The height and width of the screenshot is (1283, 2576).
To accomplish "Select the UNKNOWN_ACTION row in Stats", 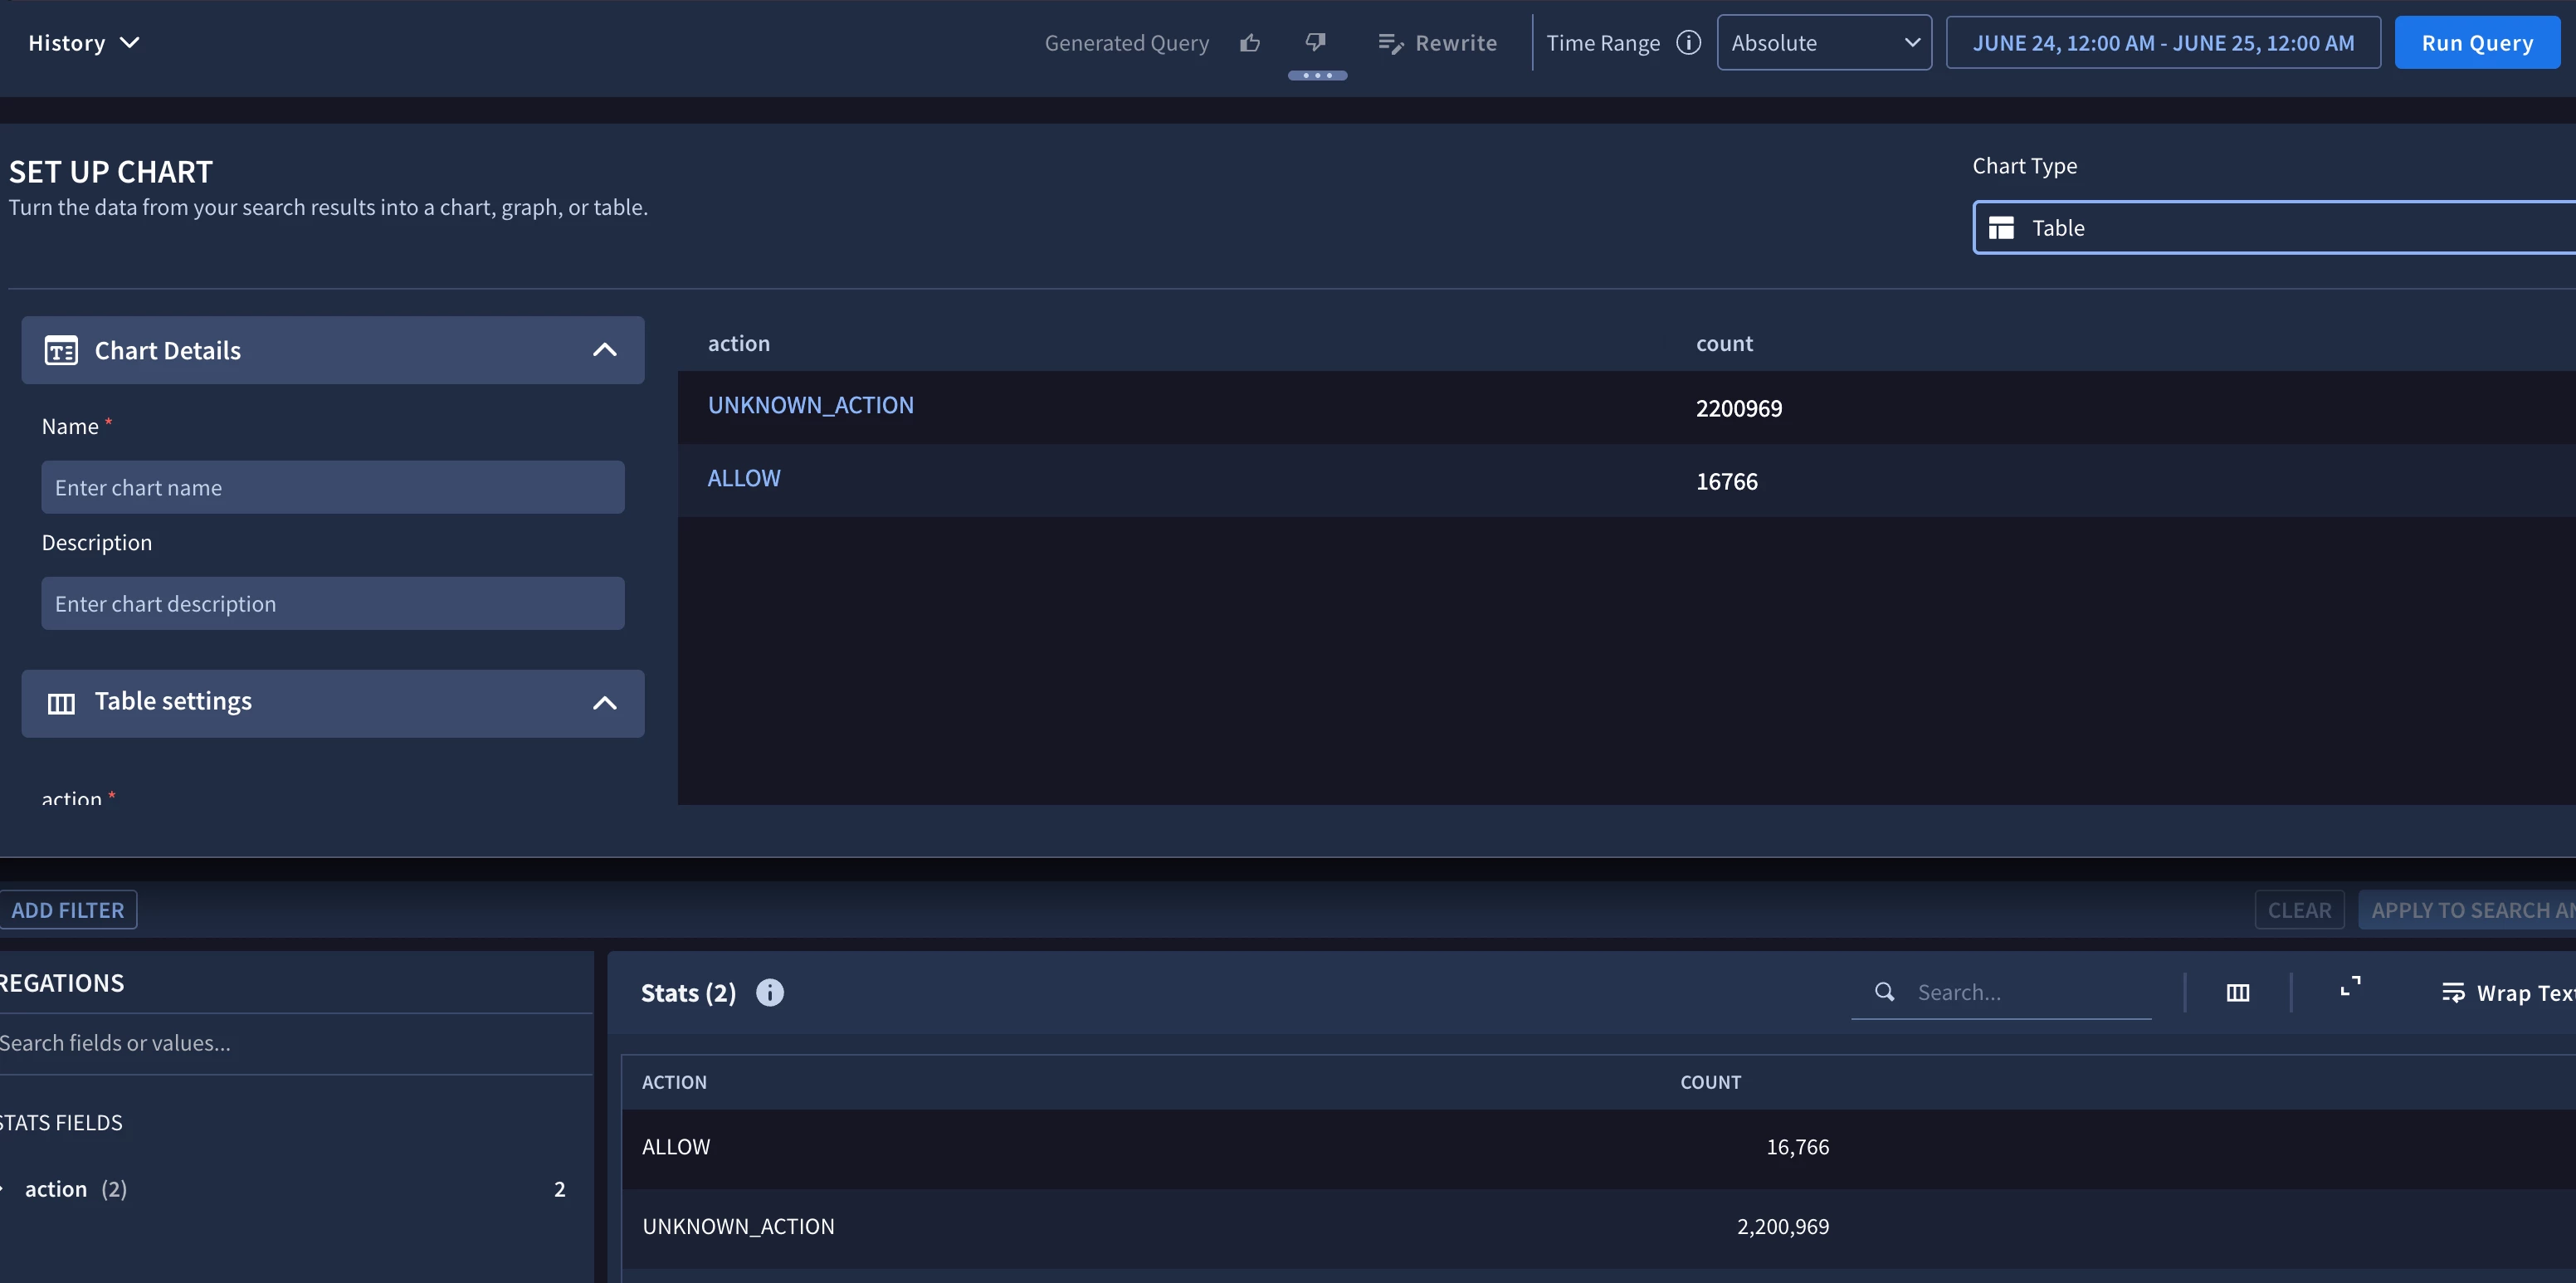I will tap(1598, 1228).
